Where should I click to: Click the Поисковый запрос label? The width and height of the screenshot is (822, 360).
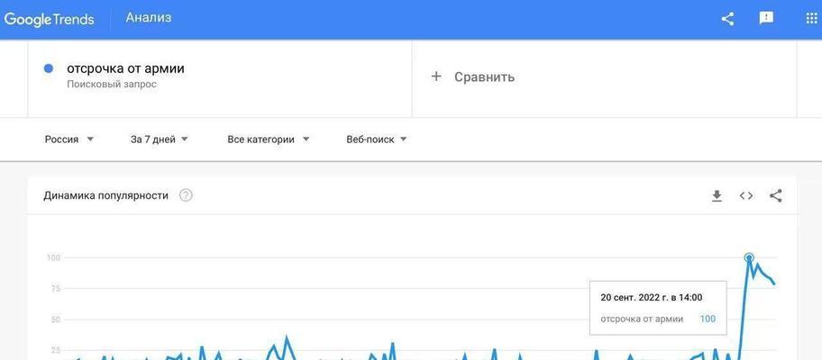tap(112, 85)
